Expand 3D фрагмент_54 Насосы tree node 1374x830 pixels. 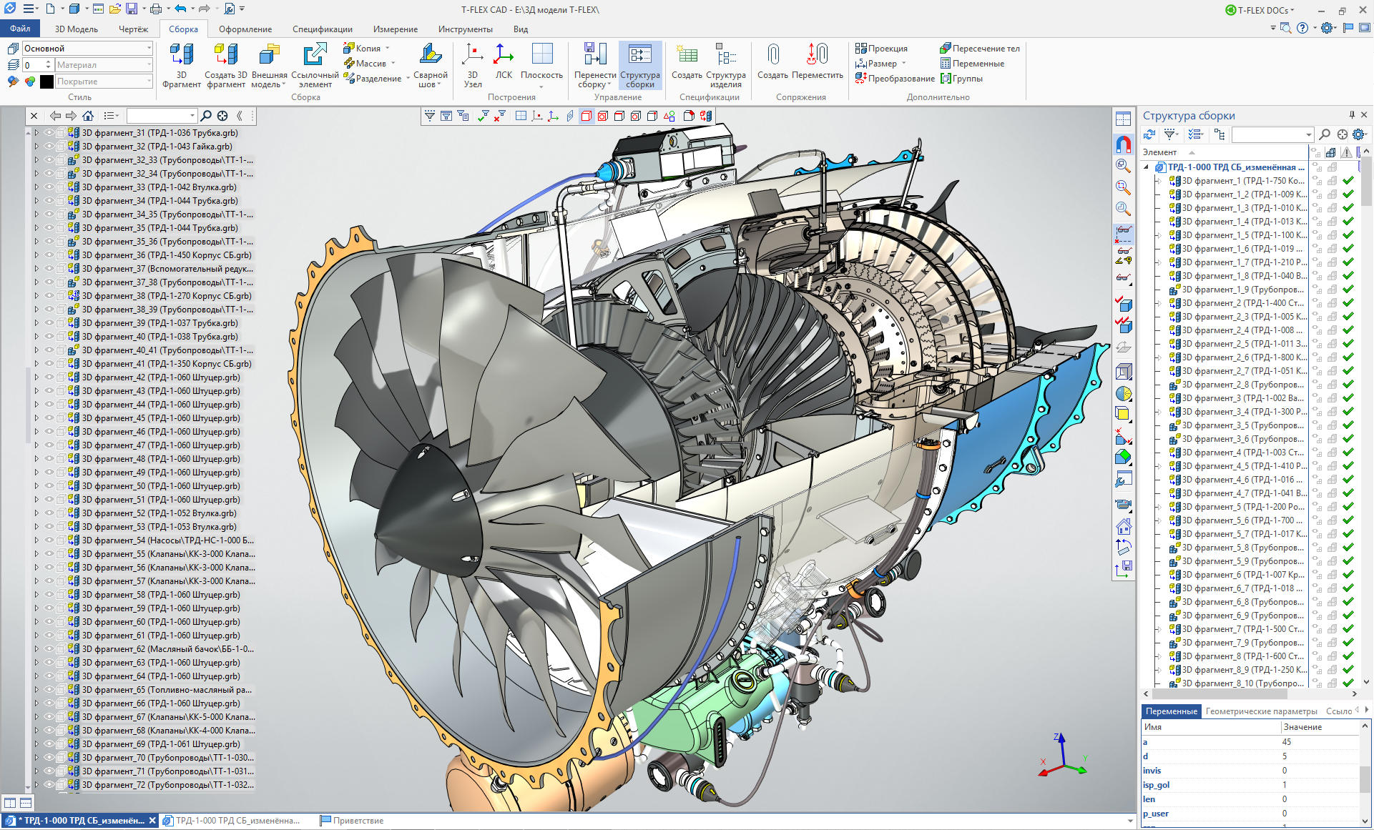coord(36,540)
